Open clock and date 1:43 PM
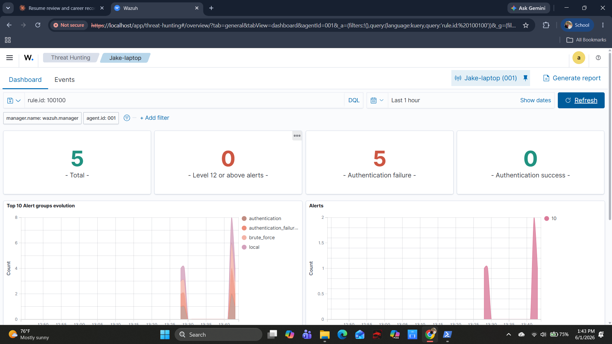This screenshot has width=612, height=344. pos(585,334)
